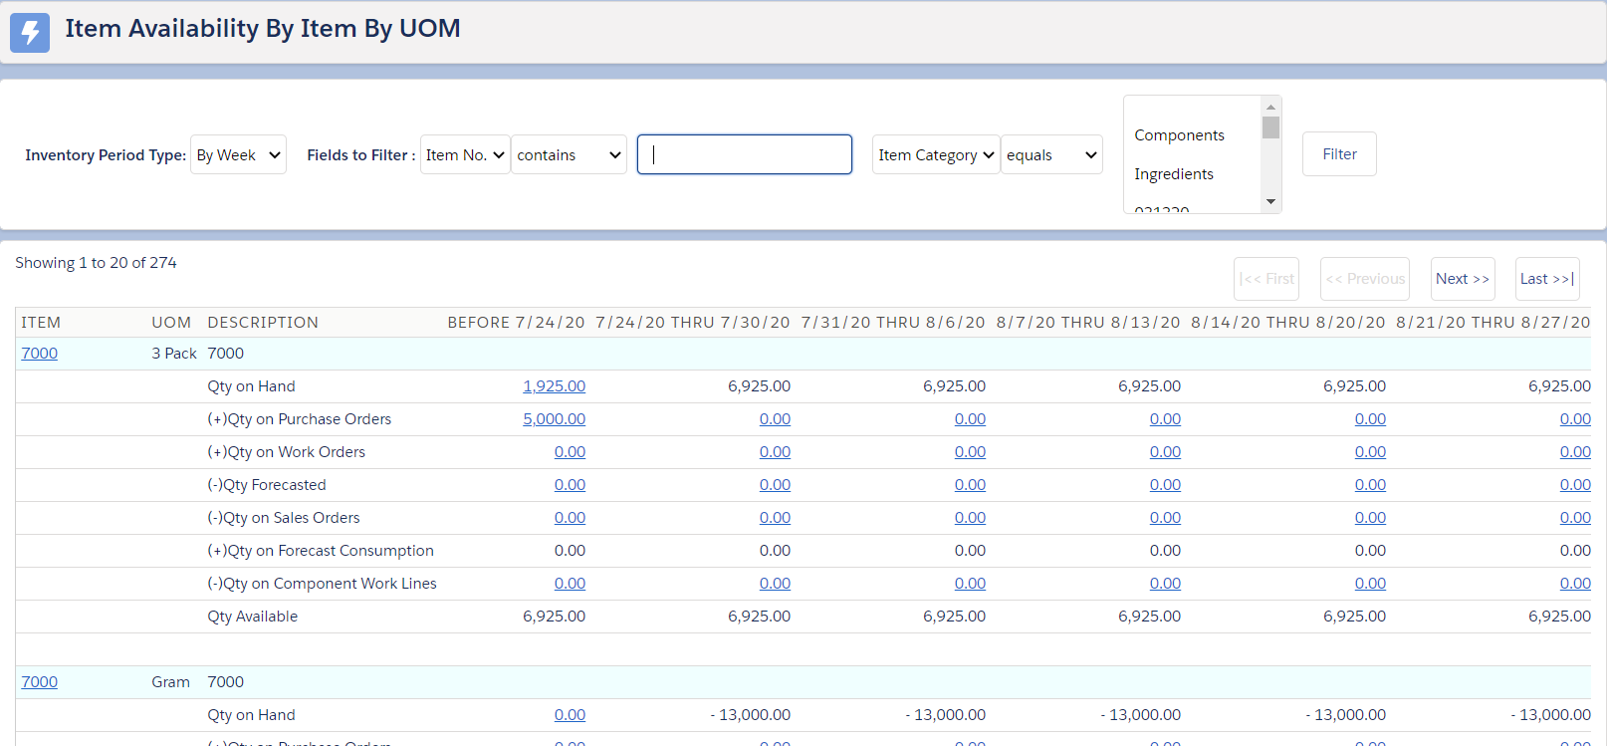1607x746 pixels.
Task: Click the ITEM column header
Action: [x=41, y=323]
